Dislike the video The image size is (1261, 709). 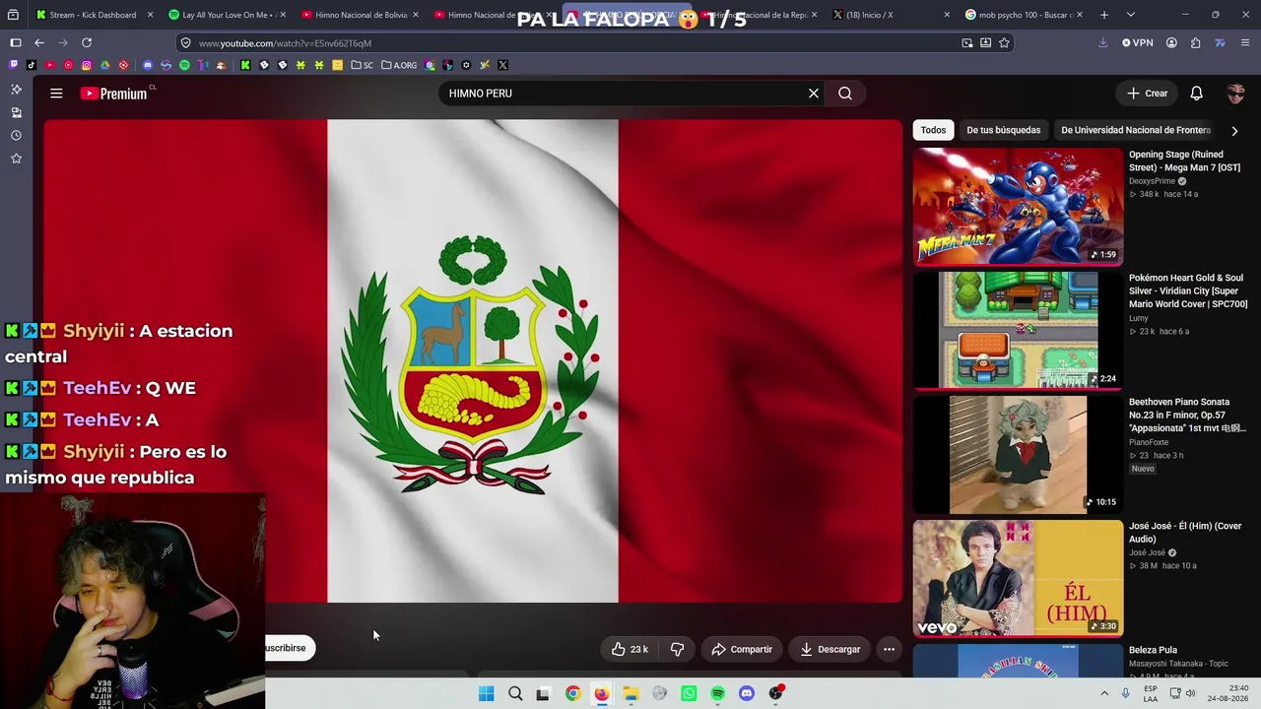tap(677, 649)
